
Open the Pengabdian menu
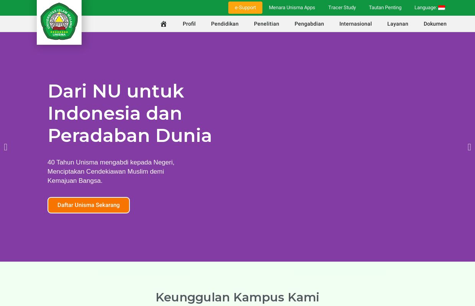(x=309, y=24)
